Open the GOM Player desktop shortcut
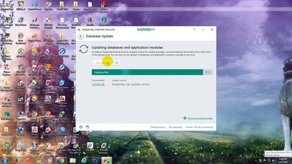 (x=35, y=100)
